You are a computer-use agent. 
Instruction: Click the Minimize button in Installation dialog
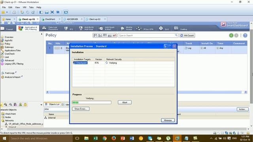point(168,120)
